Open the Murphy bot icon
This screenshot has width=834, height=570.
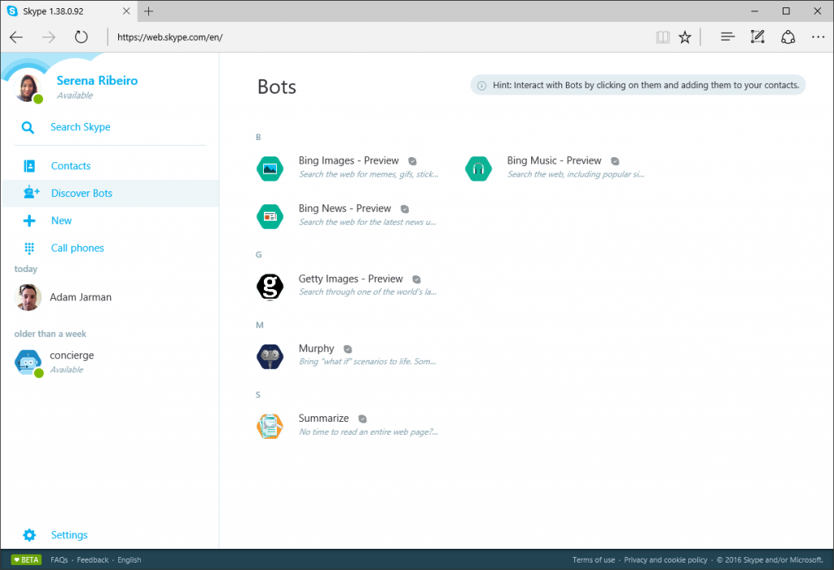[270, 356]
